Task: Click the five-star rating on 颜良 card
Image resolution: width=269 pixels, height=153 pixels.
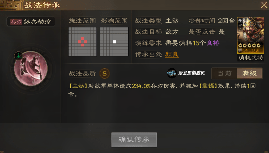Action: pyautogui.click(x=249, y=45)
